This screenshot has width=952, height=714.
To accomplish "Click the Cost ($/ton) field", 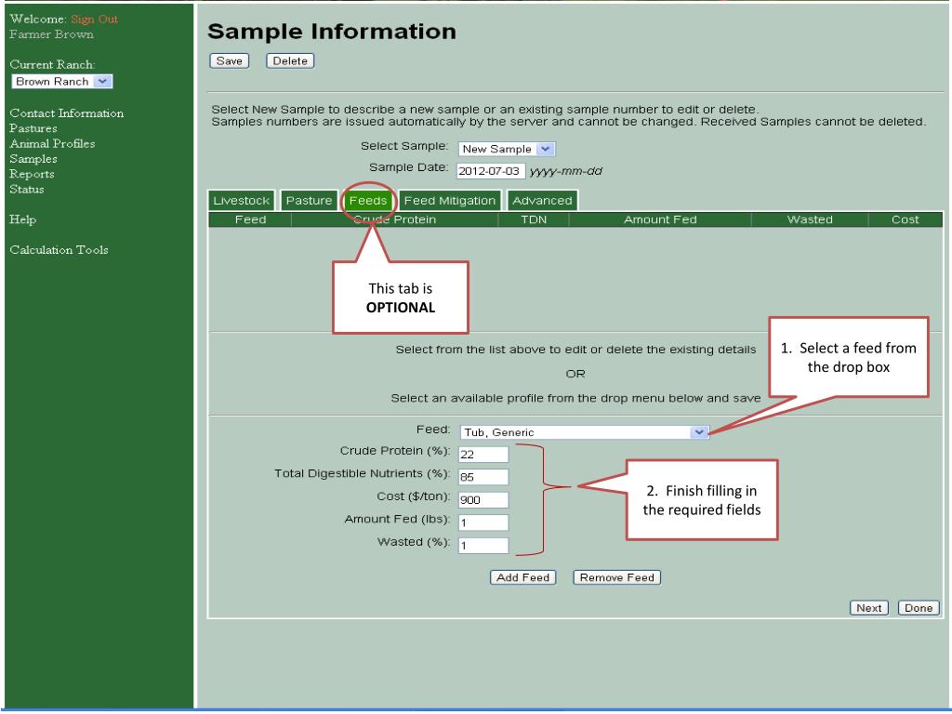I will tap(483, 499).
